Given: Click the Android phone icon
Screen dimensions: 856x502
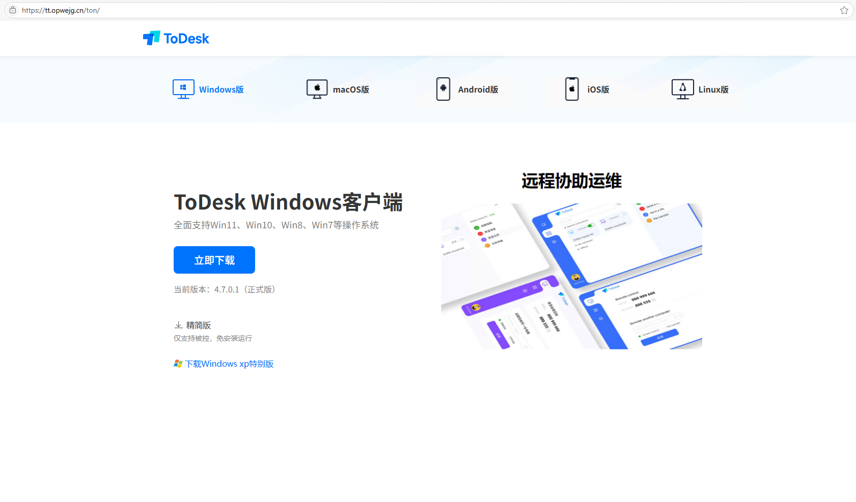Looking at the screenshot, I should (443, 89).
